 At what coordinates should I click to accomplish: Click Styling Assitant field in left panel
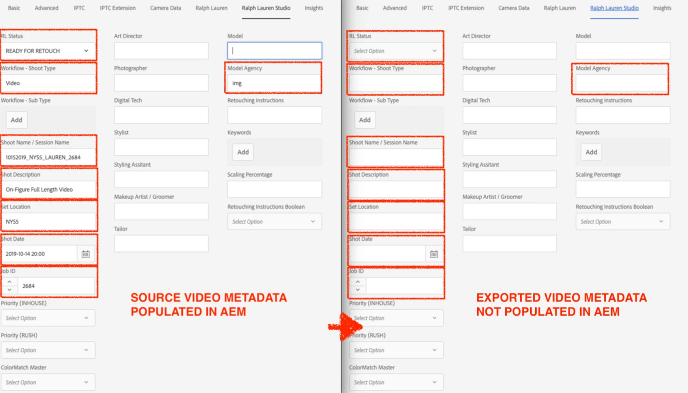[x=161, y=179]
